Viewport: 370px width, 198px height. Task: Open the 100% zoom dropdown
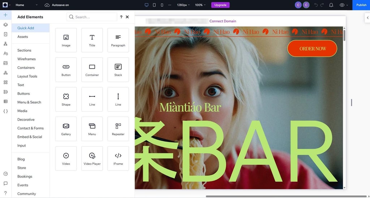pos(200,5)
